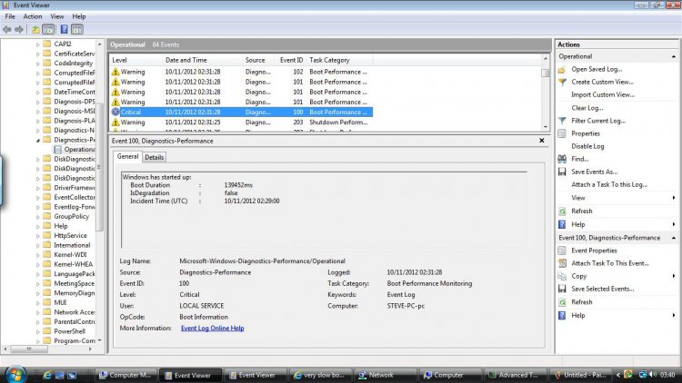Viewport: 682px width, 383px height.
Task: Open the Event Log Online Help link
Action: (x=212, y=328)
